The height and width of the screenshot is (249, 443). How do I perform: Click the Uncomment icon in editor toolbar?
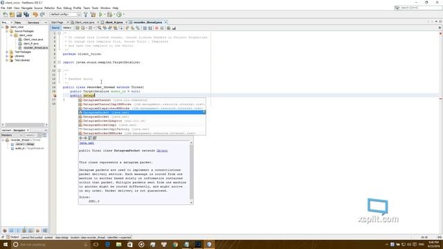click(174, 28)
